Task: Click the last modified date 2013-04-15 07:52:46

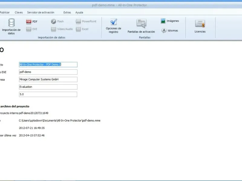Action: pos(32,135)
